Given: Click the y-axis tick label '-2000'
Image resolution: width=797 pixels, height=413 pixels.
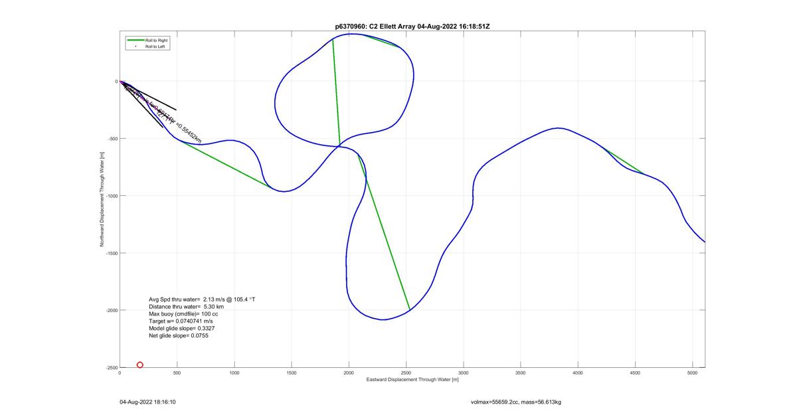Looking at the screenshot, I should pyautogui.click(x=111, y=310).
